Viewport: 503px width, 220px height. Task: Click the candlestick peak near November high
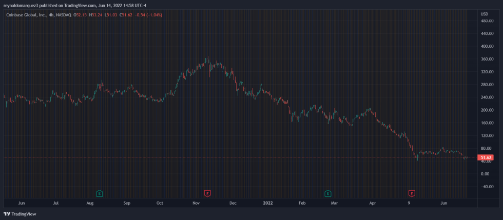[x=207, y=59]
